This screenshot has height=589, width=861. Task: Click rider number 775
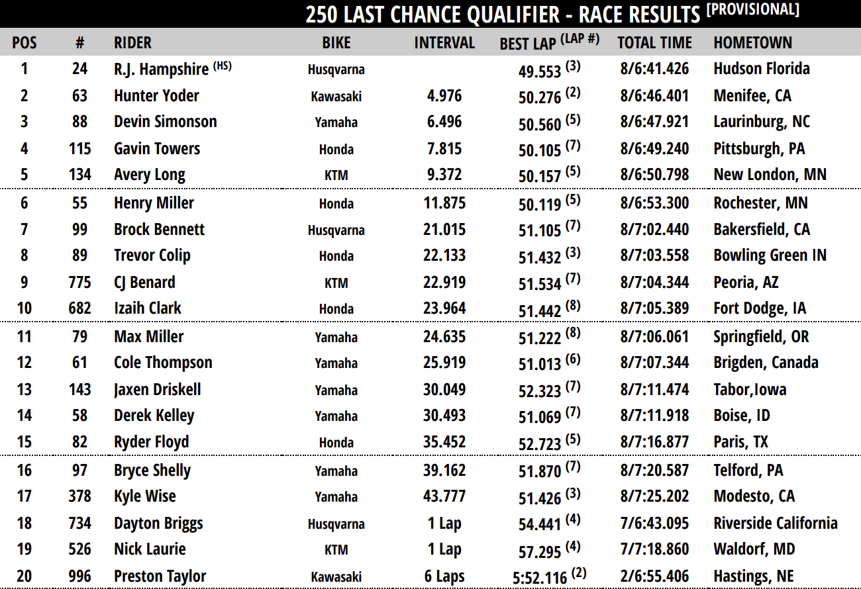(79, 283)
